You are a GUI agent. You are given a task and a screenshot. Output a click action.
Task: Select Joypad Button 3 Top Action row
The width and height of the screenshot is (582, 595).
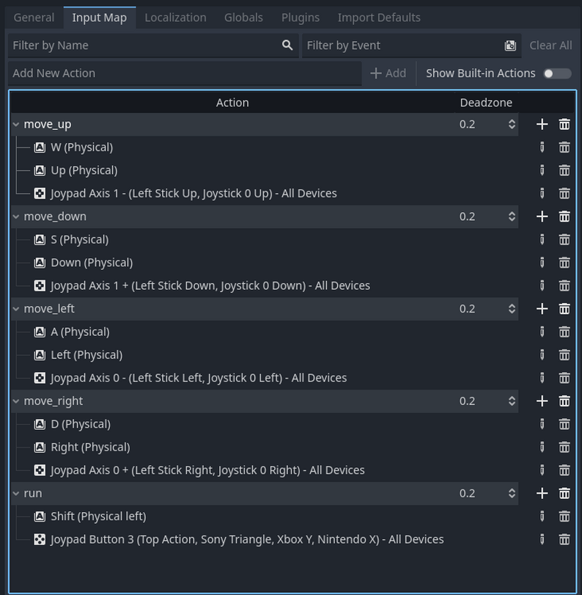tap(265, 539)
